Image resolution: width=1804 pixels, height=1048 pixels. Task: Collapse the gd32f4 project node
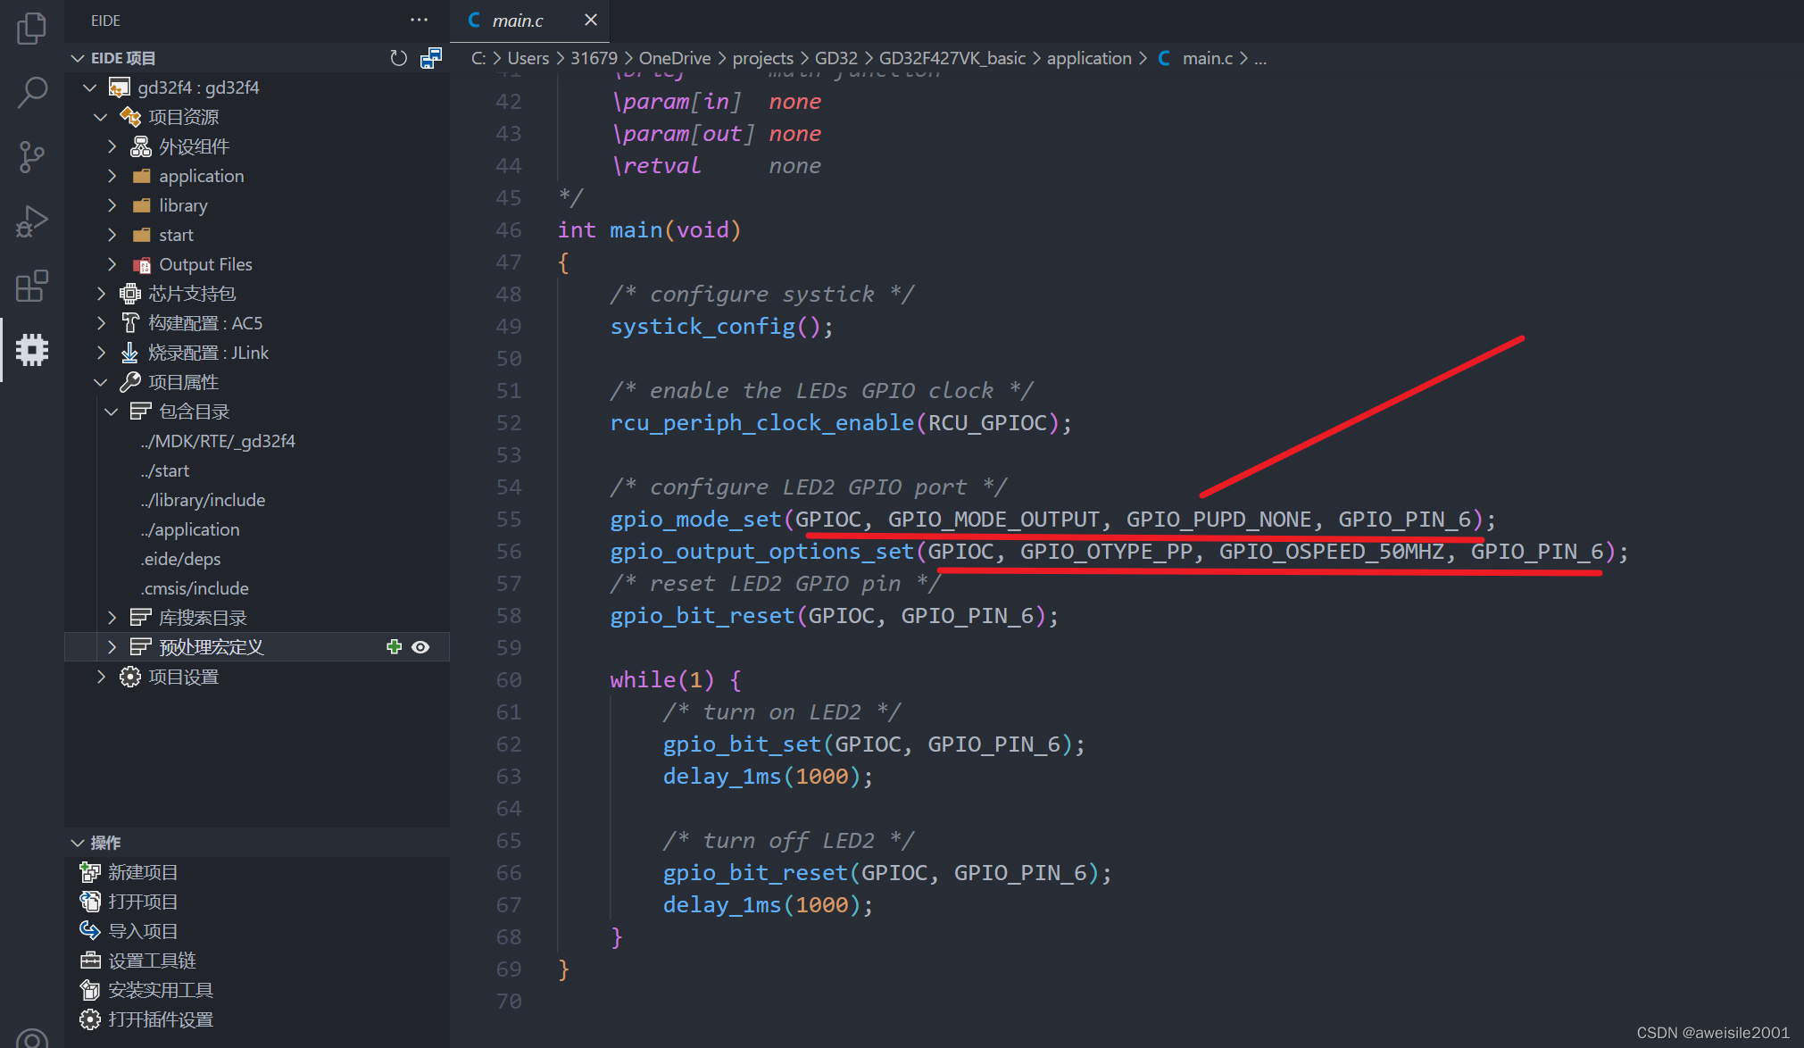pyautogui.click(x=89, y=87)
